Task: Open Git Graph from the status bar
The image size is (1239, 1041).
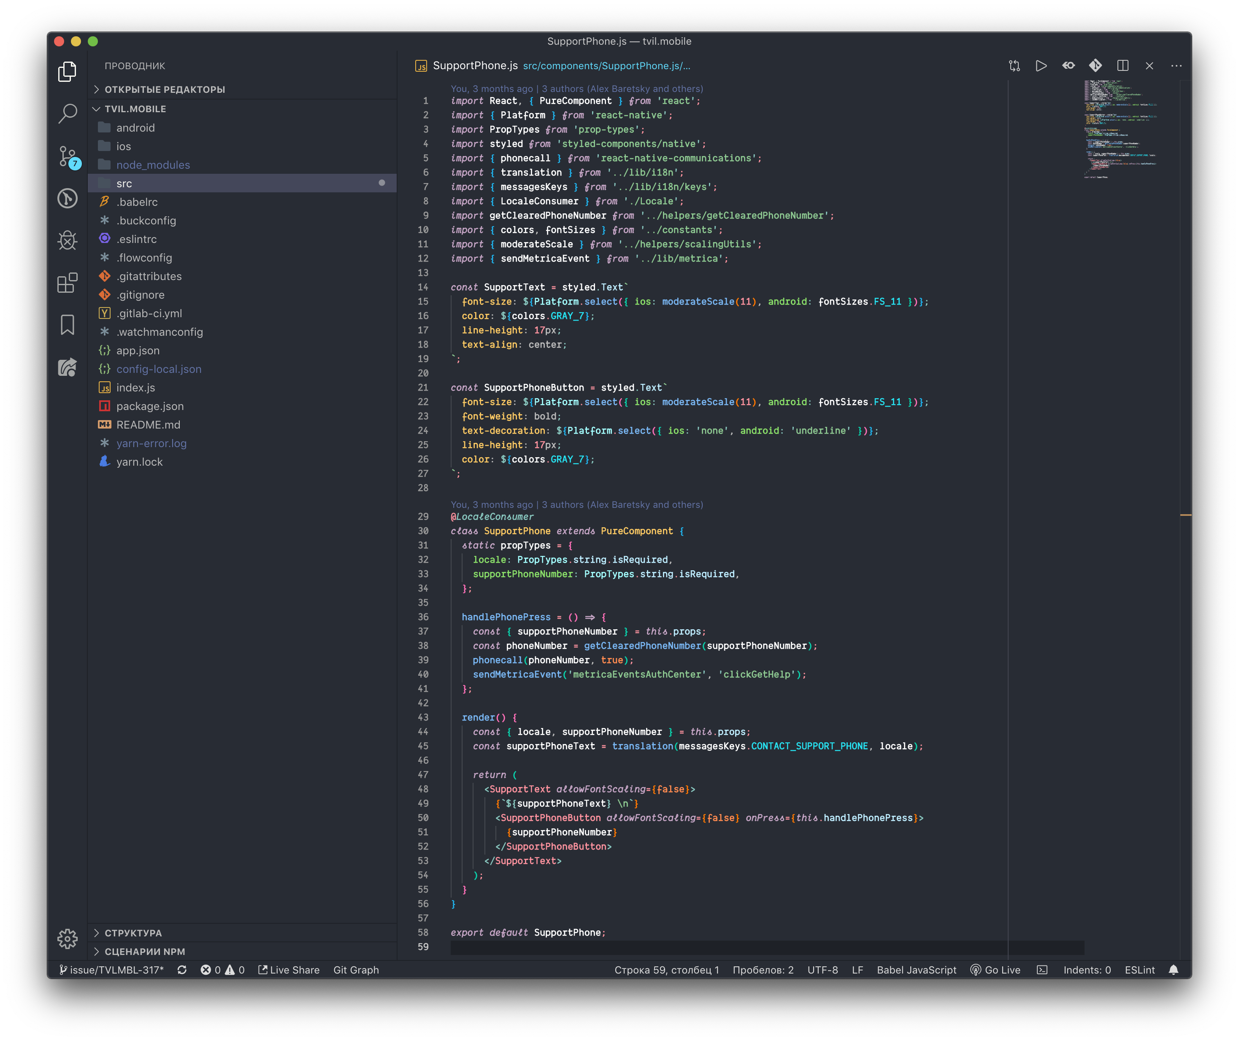Action: [356, 970]
